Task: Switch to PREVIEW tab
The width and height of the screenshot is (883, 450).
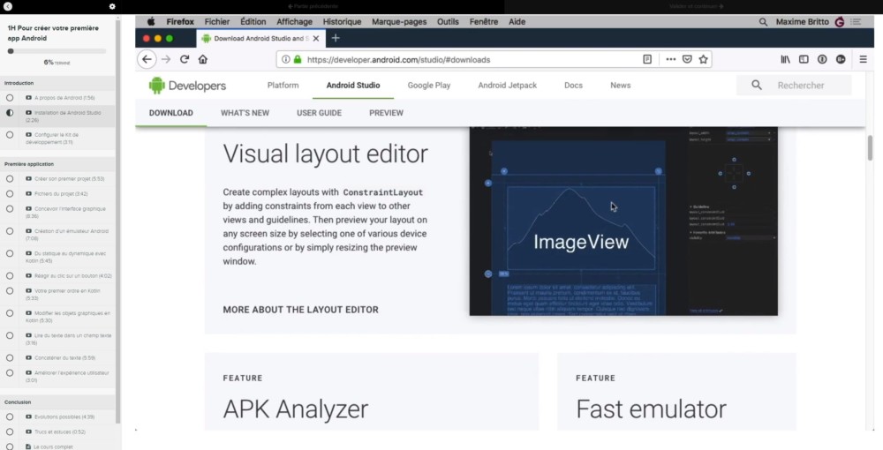Action: [x=387, y=113]
